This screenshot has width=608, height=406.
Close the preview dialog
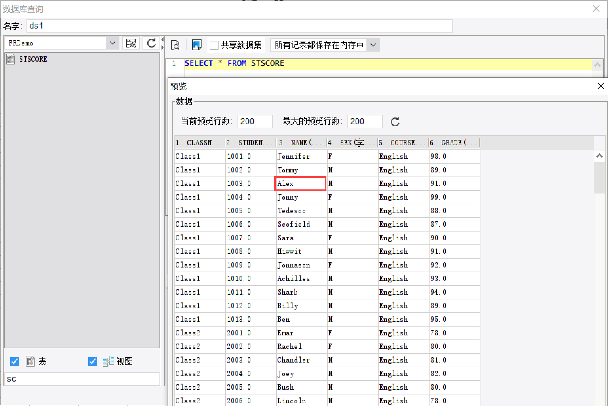601,86
